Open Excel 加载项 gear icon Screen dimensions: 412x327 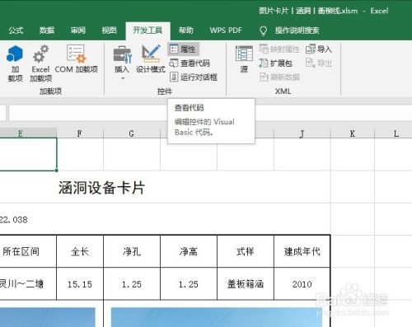pos(40,63)
